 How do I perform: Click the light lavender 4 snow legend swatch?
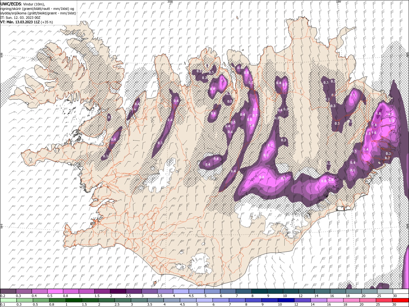180,291
